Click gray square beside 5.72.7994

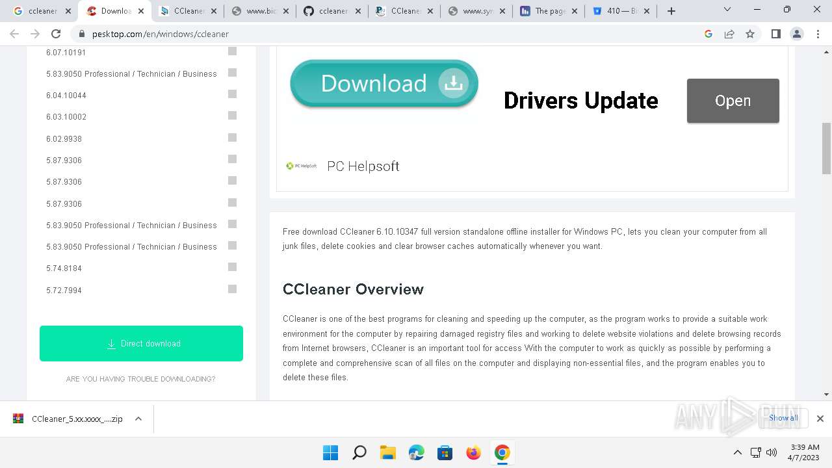tap(232, 289)
